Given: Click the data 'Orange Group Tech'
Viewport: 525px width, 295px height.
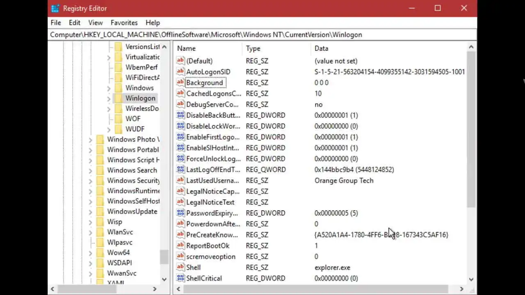Looking at the screenshot, I should [344, 180].
